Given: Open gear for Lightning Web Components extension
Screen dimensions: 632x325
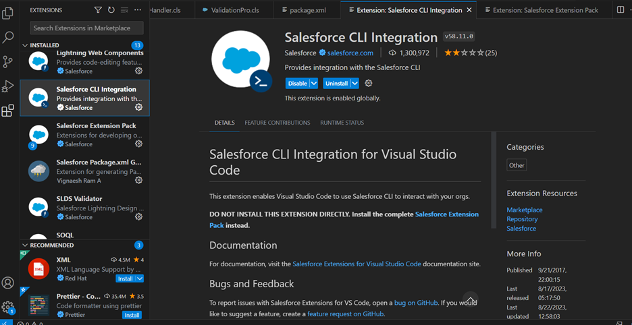Looking at the screenshot, I should point(138,71).
